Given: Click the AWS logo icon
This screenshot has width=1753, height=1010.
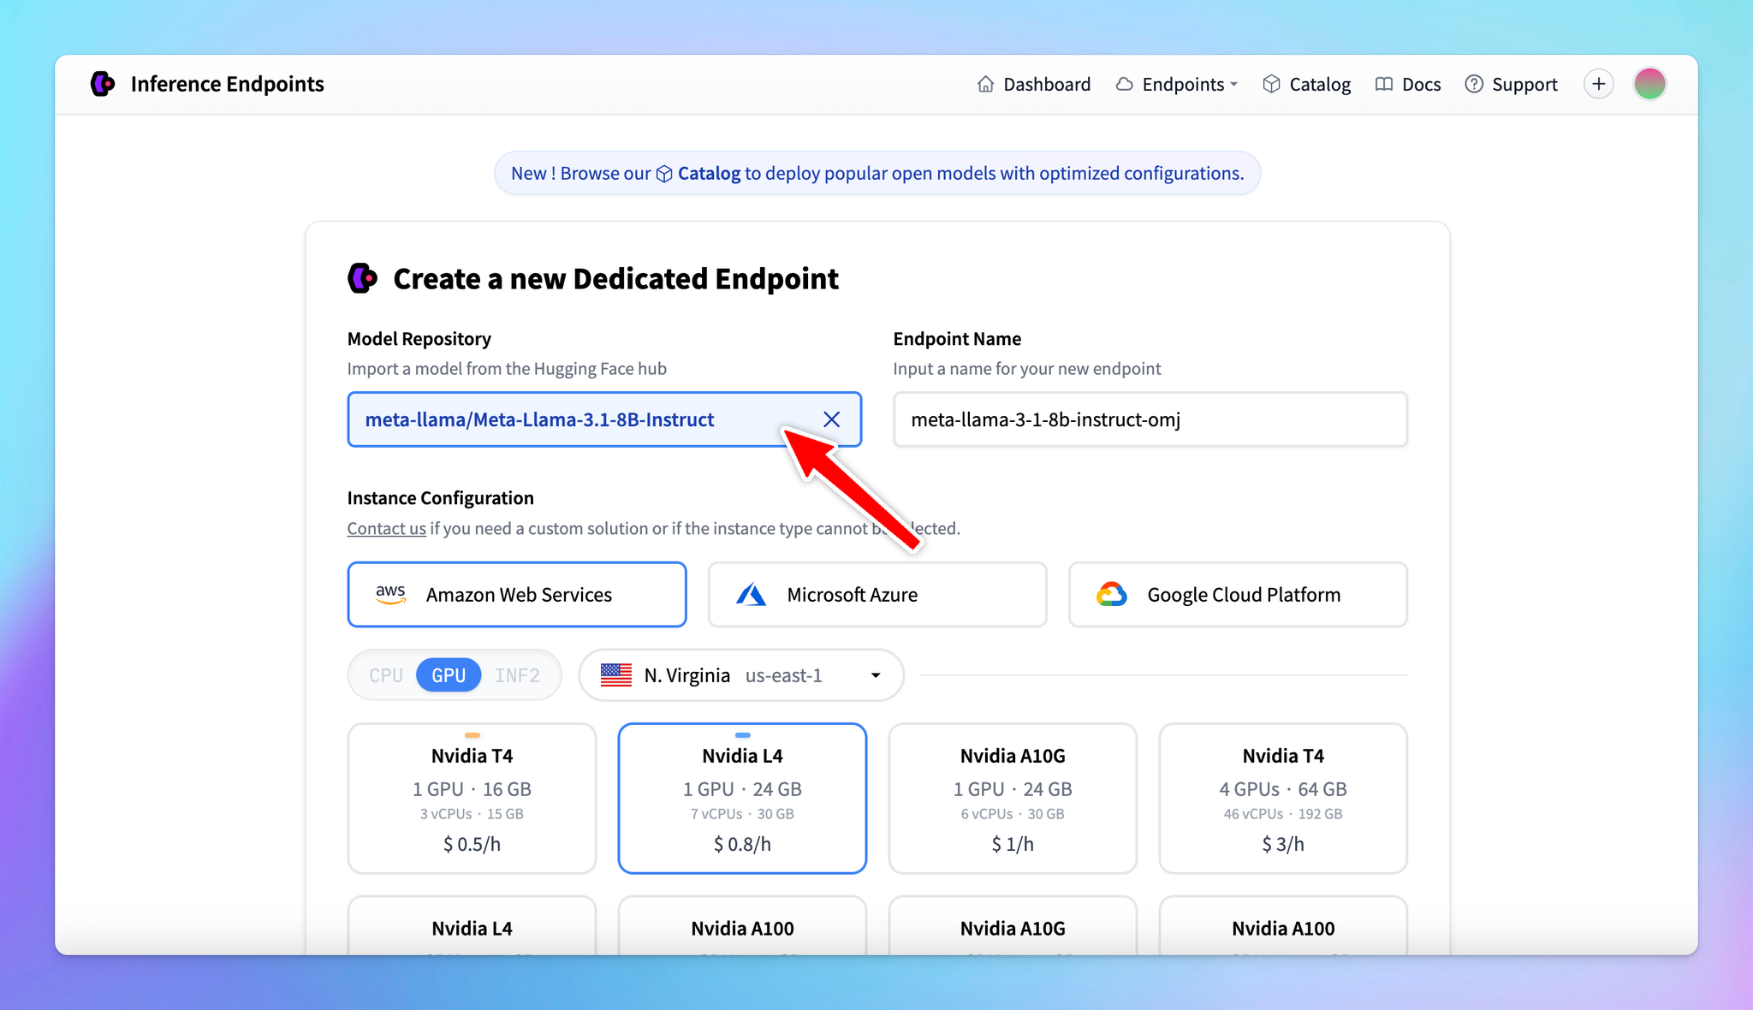Looking at the screenshot, I should click(390, 595).
